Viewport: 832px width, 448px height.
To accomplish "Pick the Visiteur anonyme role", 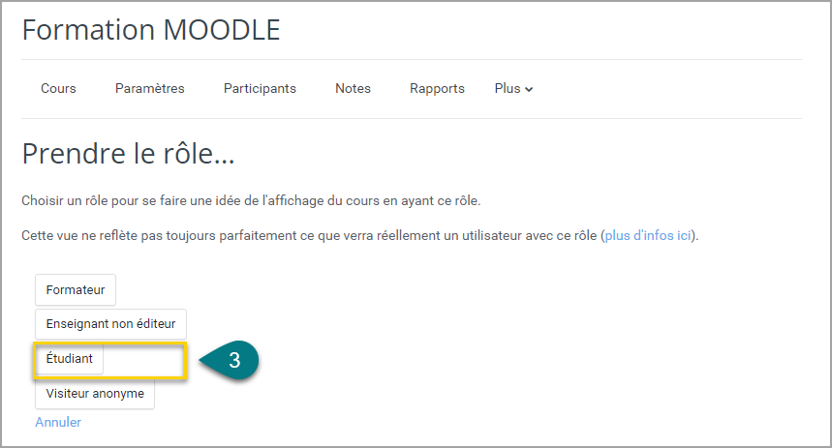I will 95,394.
